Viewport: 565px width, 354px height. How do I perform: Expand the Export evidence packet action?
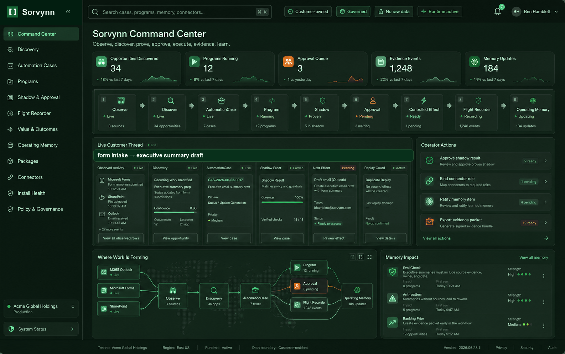[486, 223]
